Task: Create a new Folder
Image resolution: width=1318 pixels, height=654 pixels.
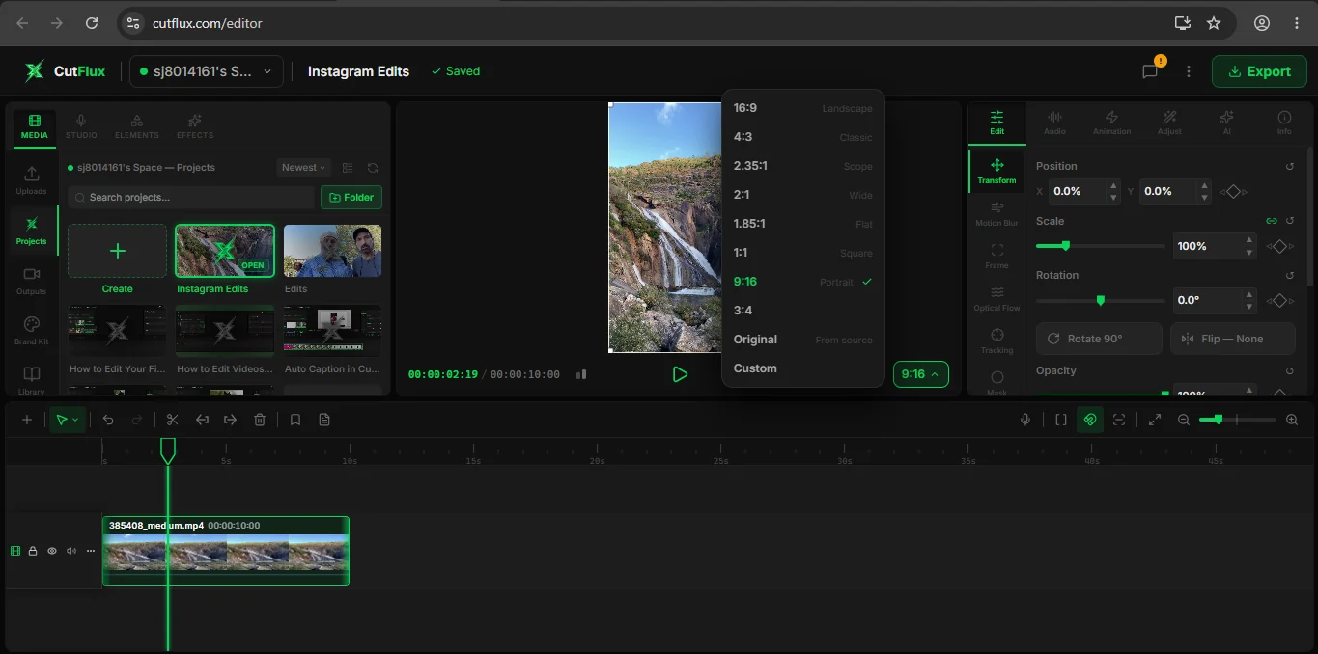Action: click(351, 197)
